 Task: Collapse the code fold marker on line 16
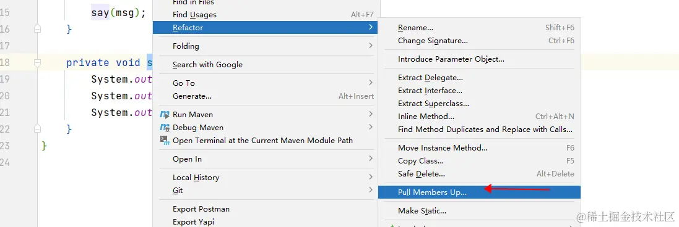pos(38,29)
